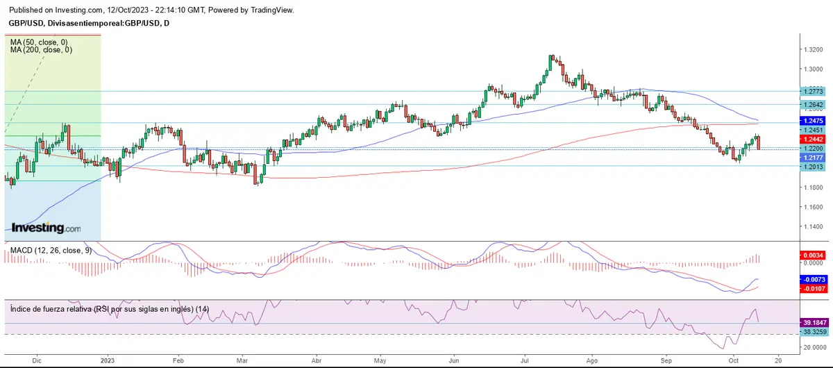The height and width of the screenshot is (368, 833).
Task: Click the MA (50, close, 0) legend
Action: tap(41, 42)
